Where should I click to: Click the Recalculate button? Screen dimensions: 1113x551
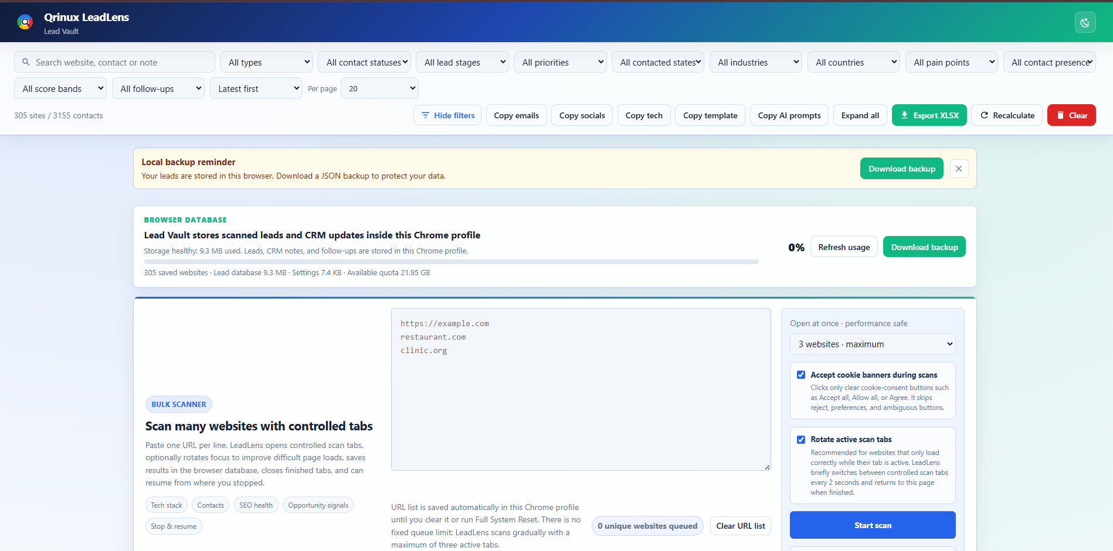[x=1007, y=115]
